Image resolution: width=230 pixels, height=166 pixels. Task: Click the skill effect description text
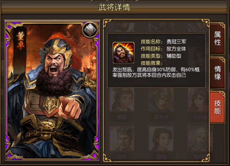(x=156, y=72)
